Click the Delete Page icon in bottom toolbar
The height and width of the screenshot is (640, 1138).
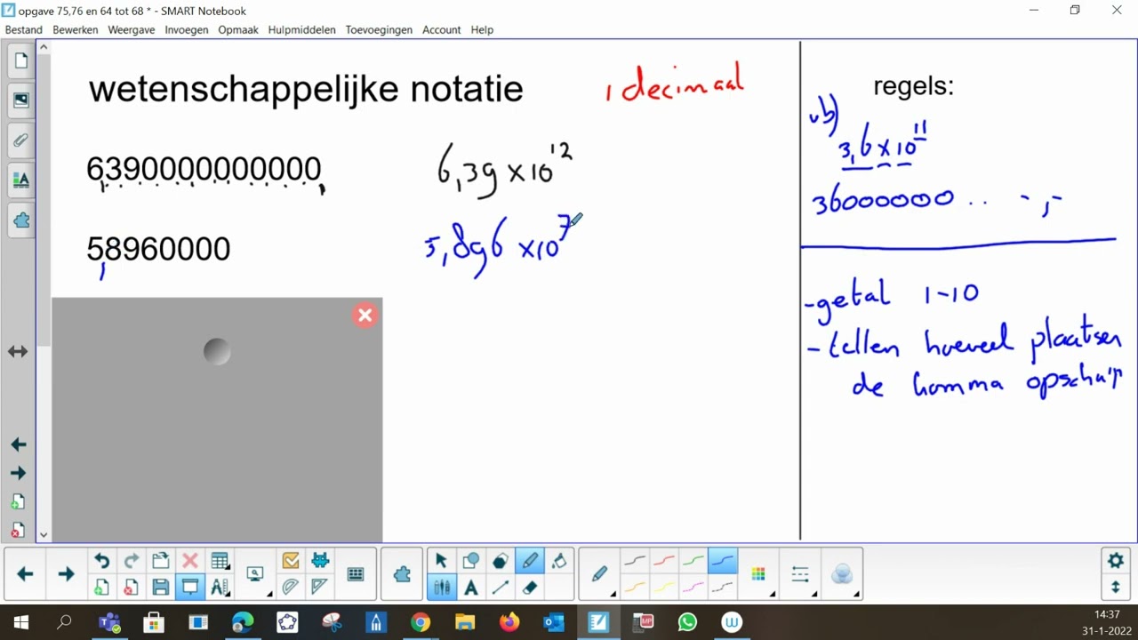click(131, 588)
